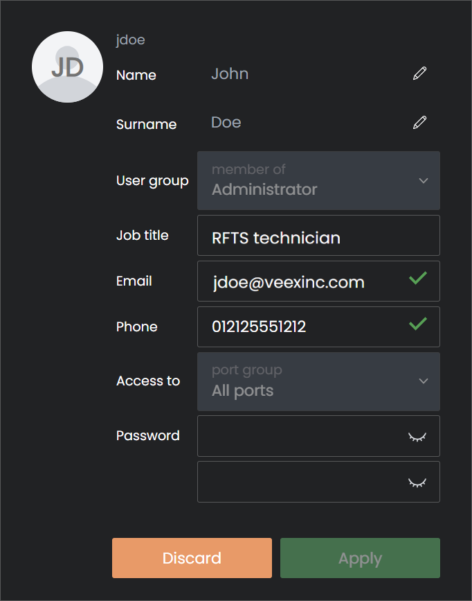This screenshot has height=601, width=472.
Task: Open the User group Administrator dropdown
Action: coord(318,181)
